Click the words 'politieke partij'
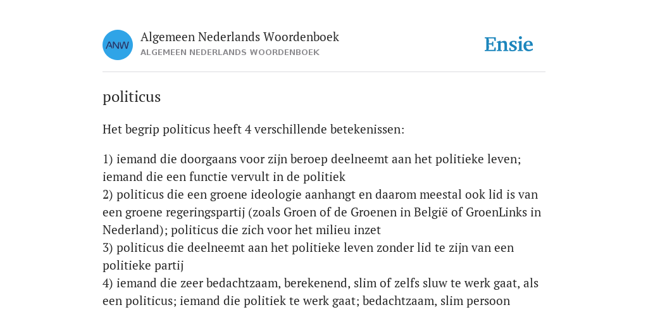The image size is (648, 324). [143, 266]
